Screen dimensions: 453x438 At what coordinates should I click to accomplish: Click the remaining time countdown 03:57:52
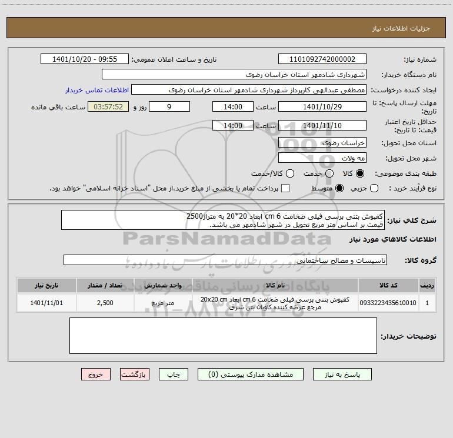pyautogui.click(x=108, y=106)
